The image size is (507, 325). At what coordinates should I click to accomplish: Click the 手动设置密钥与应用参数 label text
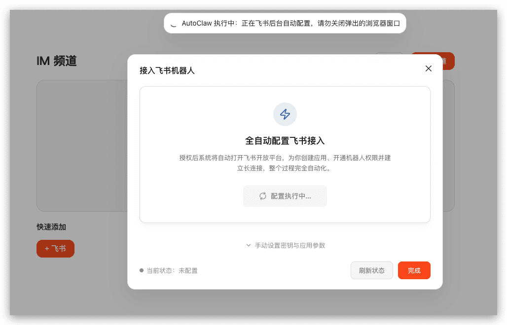pyautogui.click(x=290, y=245)
